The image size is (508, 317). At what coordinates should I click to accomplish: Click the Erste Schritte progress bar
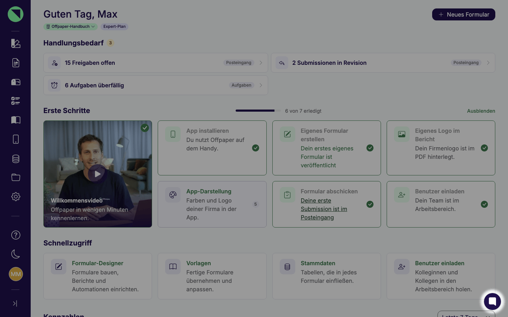258,111
